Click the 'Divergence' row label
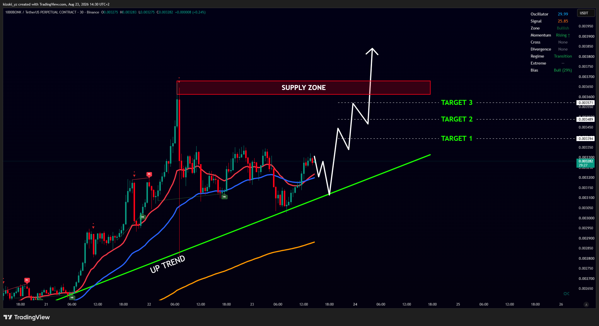The height and width of the screenshot is (326, 599). click(541, 49)
